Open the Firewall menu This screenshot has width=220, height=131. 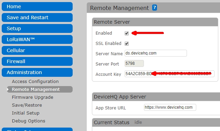tap(37, 61)
